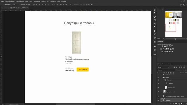Viewport: 187px width, 105px height.
Task: Hide the selected bottom text layer
Action: point(158,100)
